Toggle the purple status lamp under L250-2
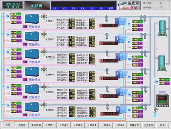Screen dimensions: 171x129 point(25,44)
